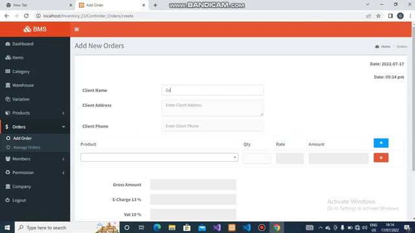Screen dimensions: 415x233
Task: Collapse the Orders sidebar menu
Action: coord(35,127)
